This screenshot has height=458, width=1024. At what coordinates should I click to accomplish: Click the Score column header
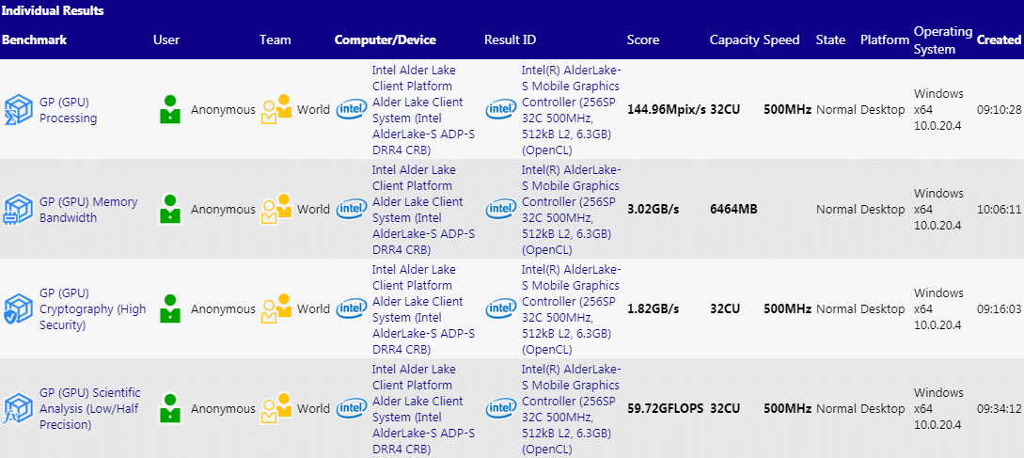click(x=643, y=39)
